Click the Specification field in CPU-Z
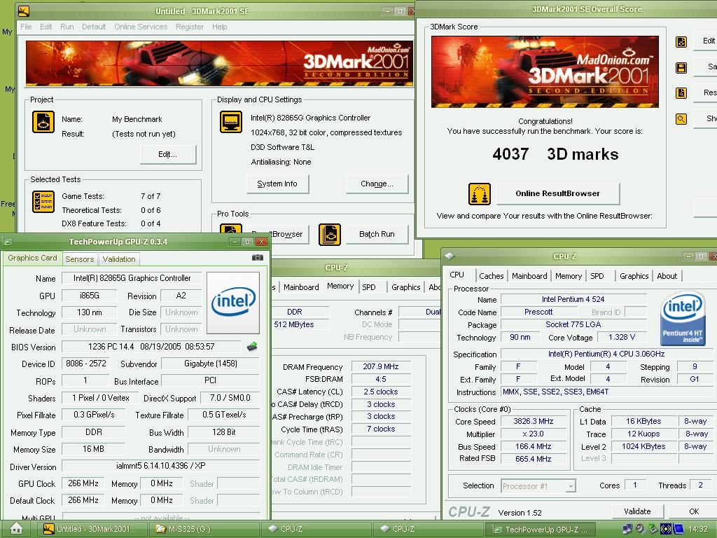This screenshot has width=717, height=538. [x=606, y=354]
